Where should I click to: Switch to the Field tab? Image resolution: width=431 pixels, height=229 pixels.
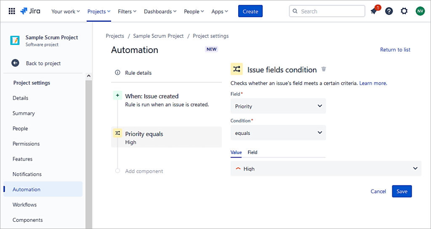(252, 152)
